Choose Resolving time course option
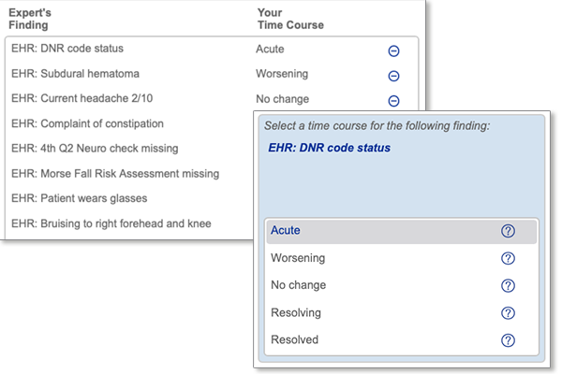Viewport: 562px width, 374px height. point(402,312)
